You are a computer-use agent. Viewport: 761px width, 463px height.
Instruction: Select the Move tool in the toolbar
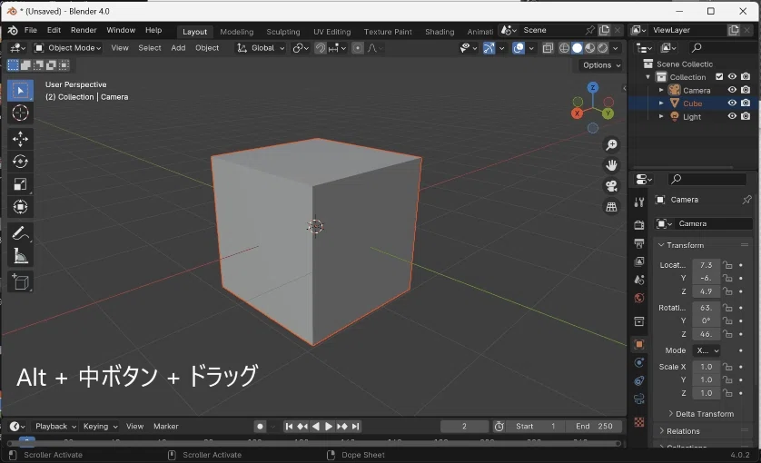tap(20, 138)
